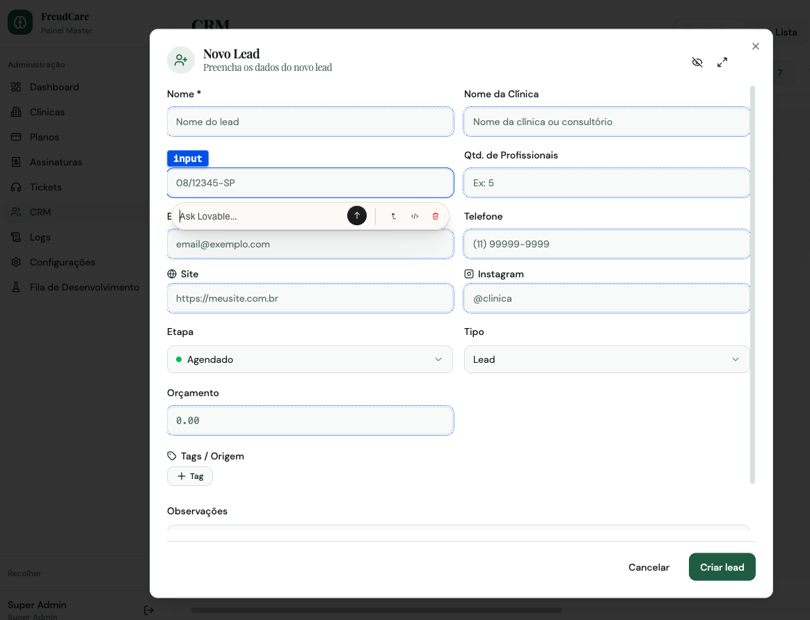Open the Tipo dropdown showing Lead
Viewport: 810px width, 620px height.
(606, 359)
